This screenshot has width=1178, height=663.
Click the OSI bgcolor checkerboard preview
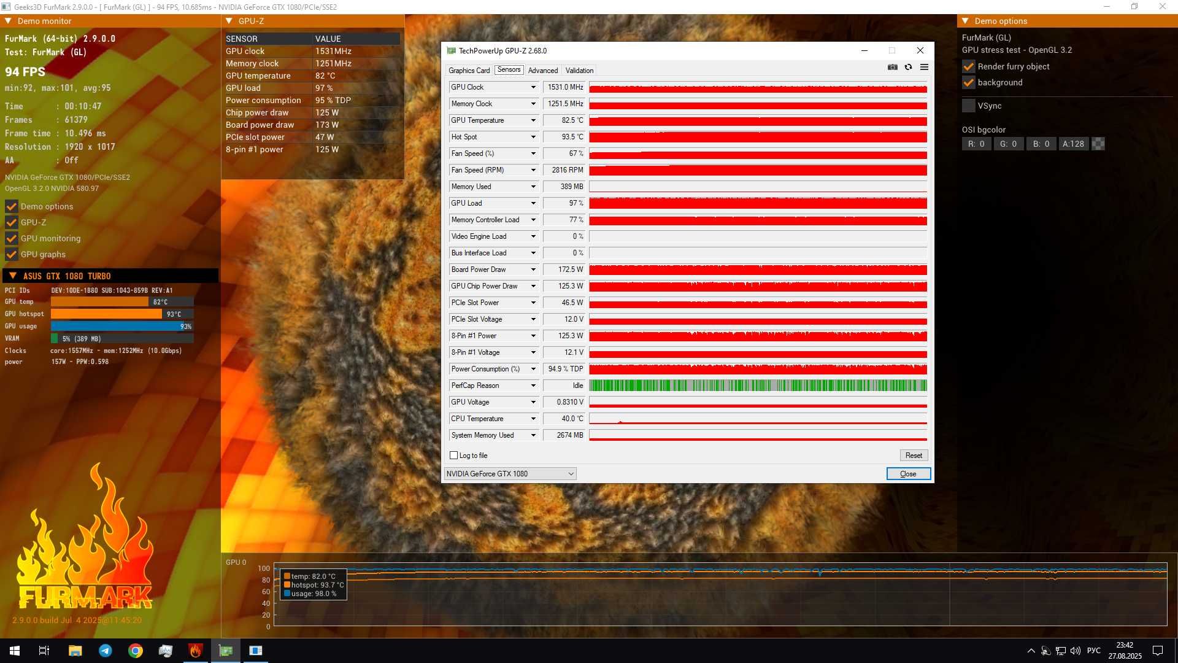tap(1098, 144)
